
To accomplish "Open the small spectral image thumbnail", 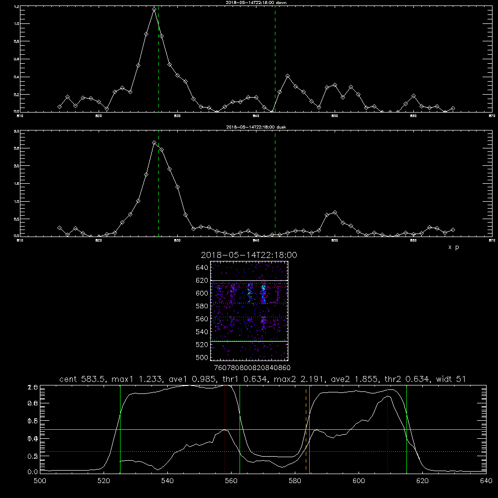I will click(249, 311).
